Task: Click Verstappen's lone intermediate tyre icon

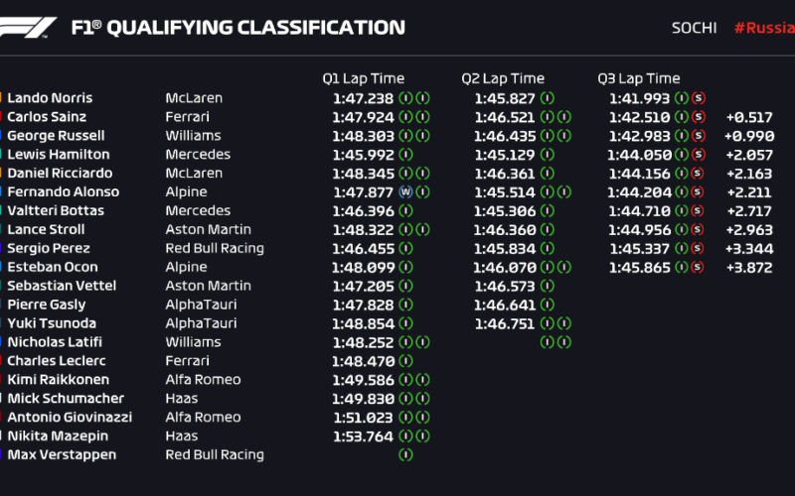Action: click(405, 454)
